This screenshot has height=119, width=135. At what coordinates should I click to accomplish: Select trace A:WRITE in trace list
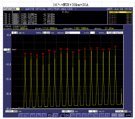(120, 12)
